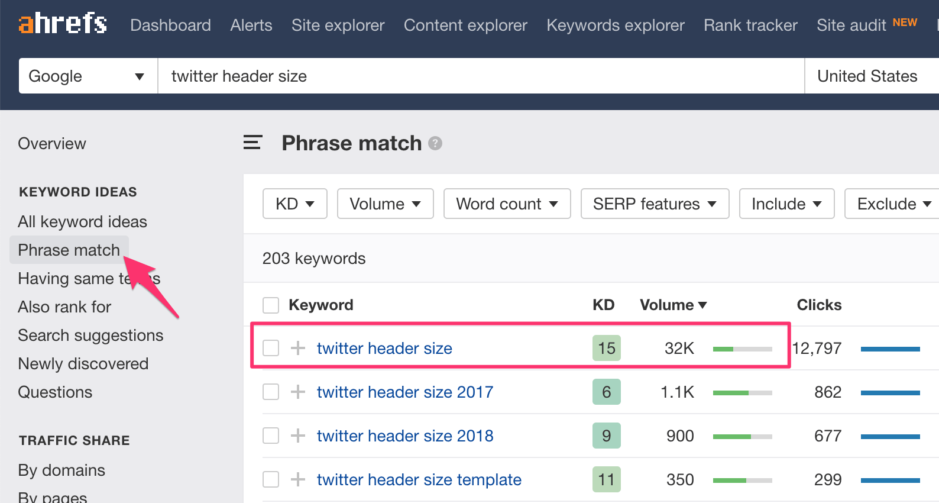Viewport: 939px width, 503px height.
Task: Click KD badge 6 for 'twitter header size 2017'
Action: click(607, 392)
